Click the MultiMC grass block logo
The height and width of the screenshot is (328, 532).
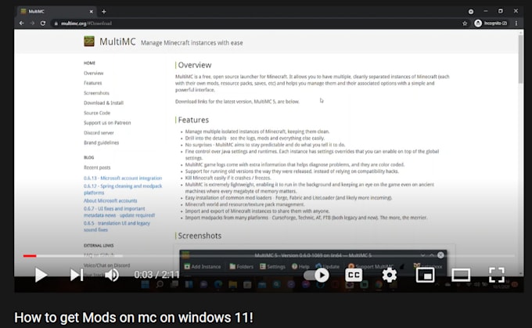(89, 41)
